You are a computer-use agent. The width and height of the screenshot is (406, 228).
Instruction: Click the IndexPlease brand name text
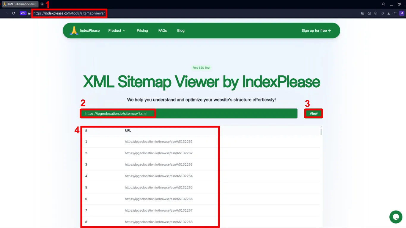point(90,31)
